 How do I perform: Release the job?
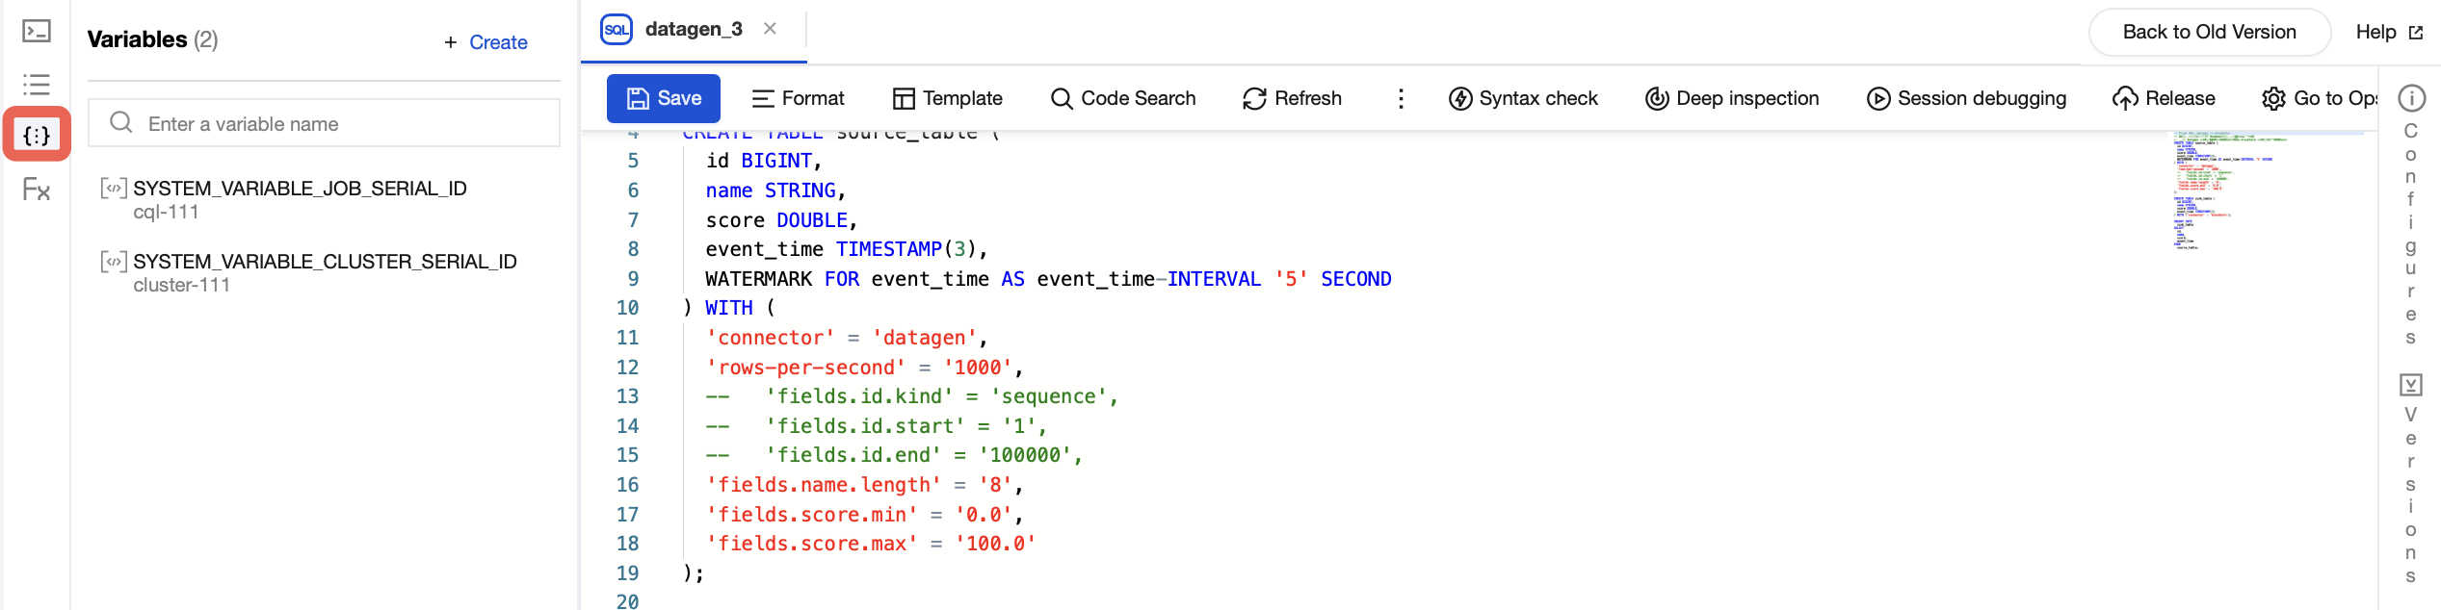point(2164,98)
